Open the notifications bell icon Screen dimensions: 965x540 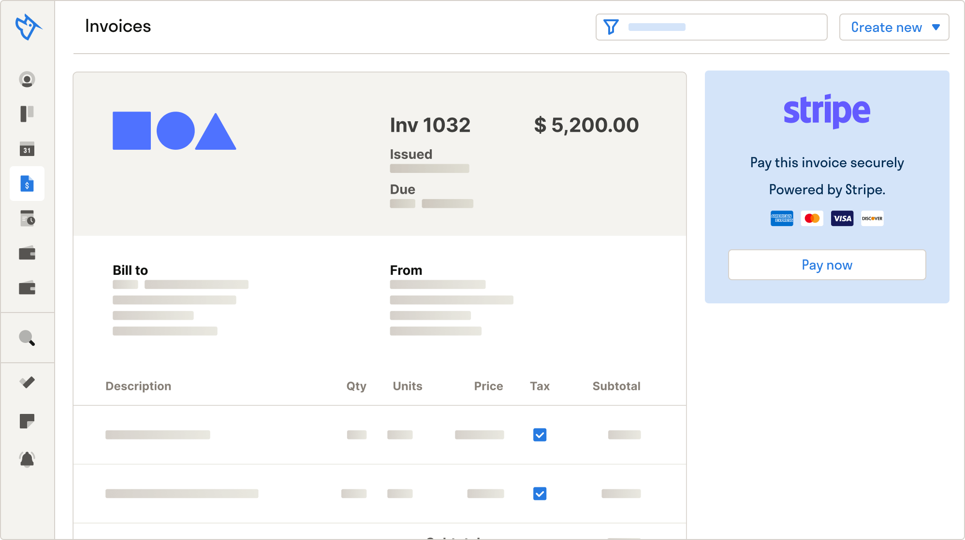coord(27,459)
